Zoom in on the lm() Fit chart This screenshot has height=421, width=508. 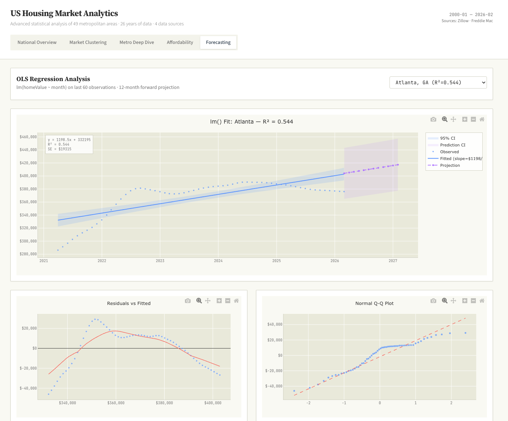[x=465, y=119]
